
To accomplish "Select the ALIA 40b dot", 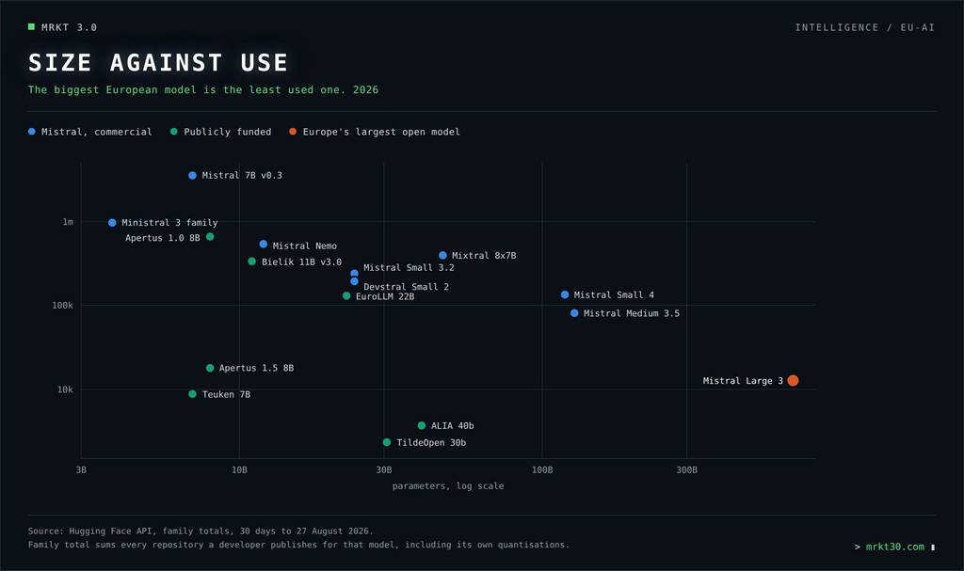I will pyautogui.click(x=422, y=425).
